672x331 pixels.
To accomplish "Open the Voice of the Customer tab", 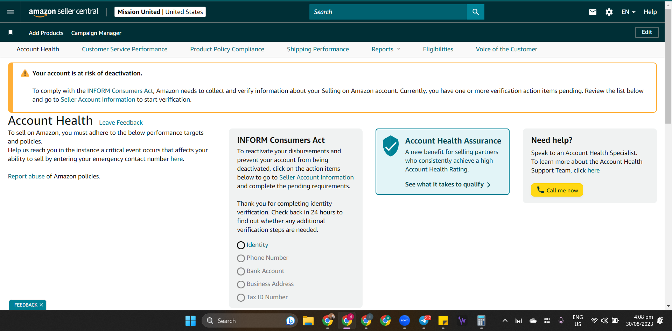I will click(506, 49).
